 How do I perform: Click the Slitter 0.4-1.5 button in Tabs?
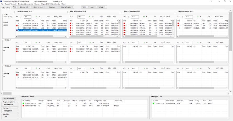pyautogui.click(x=24, y=7)
